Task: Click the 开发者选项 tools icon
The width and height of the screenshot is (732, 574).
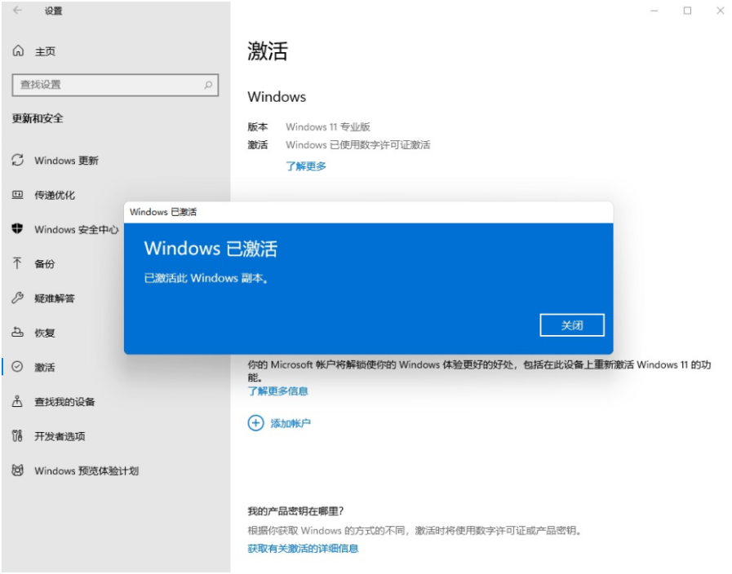Action: [18, 435]
